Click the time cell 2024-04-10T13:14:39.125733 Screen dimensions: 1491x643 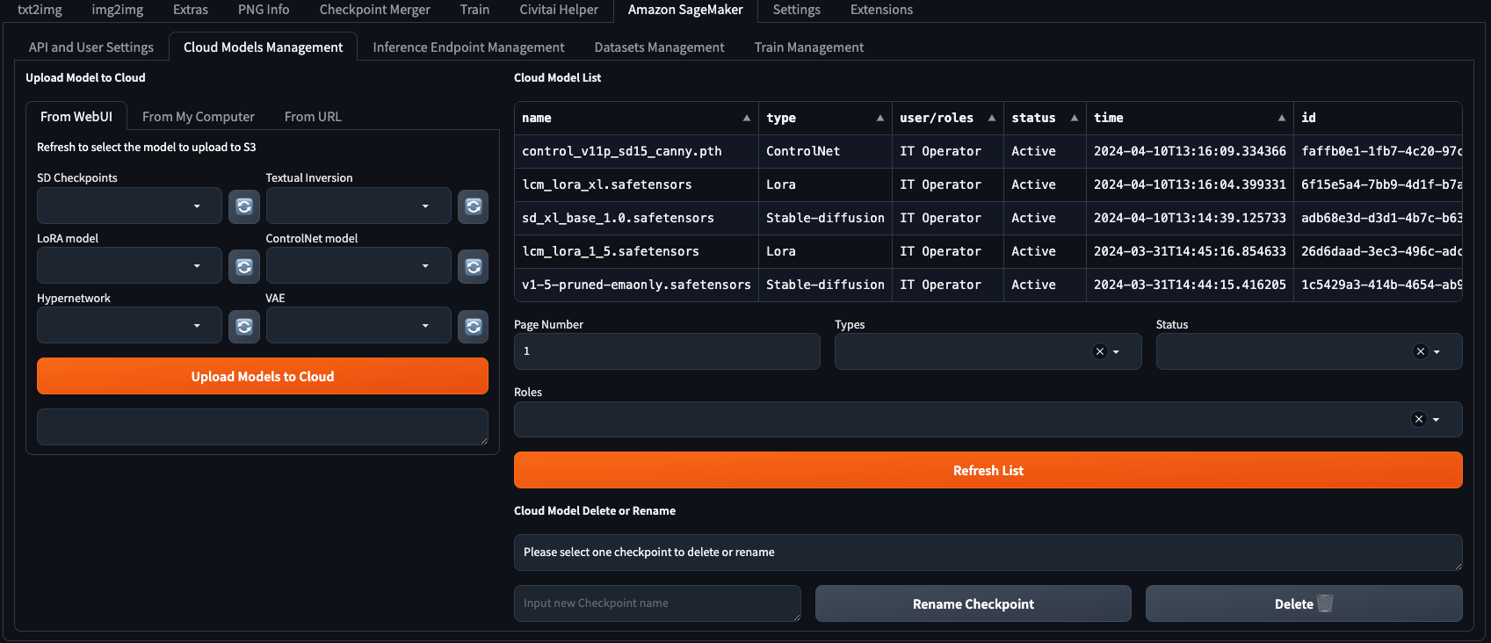(1190, 218)
